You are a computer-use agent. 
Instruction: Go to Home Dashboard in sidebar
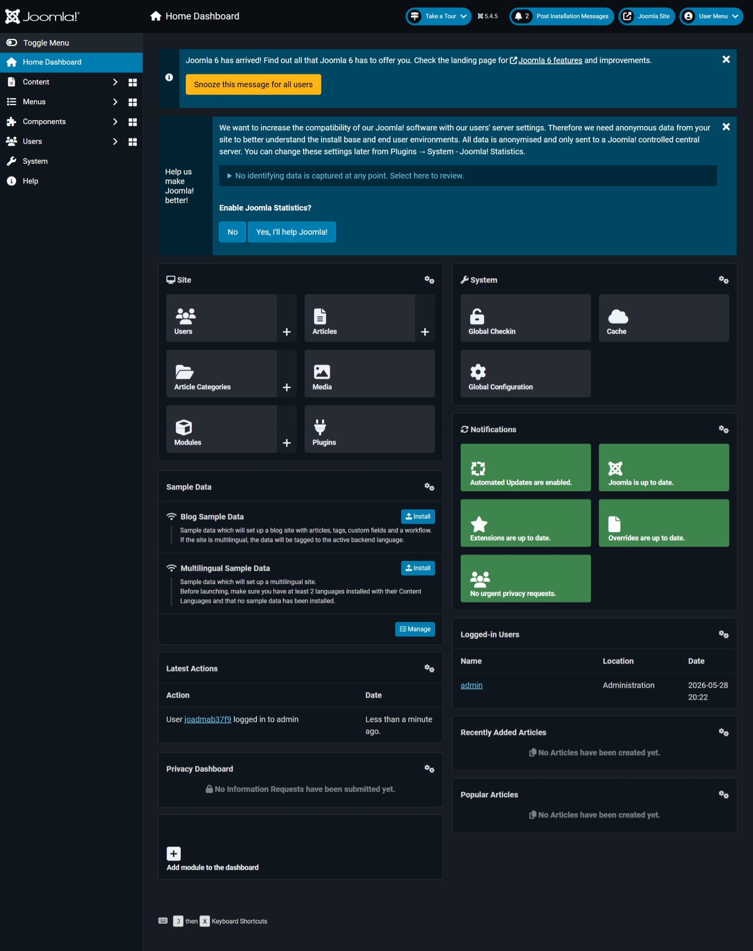[x=71, y=62]
